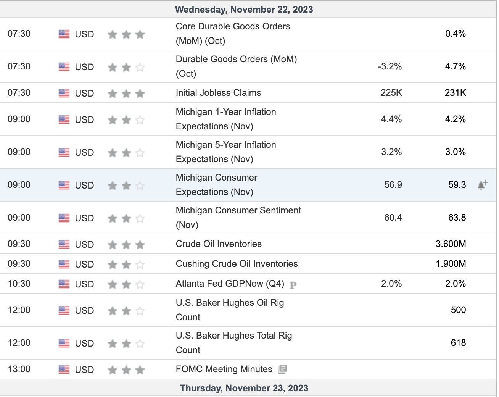Click the importance stars for Atlanta Fed GDPNow
The height and width of the screenshot is (397, 499).
click(x=126, y=284)
